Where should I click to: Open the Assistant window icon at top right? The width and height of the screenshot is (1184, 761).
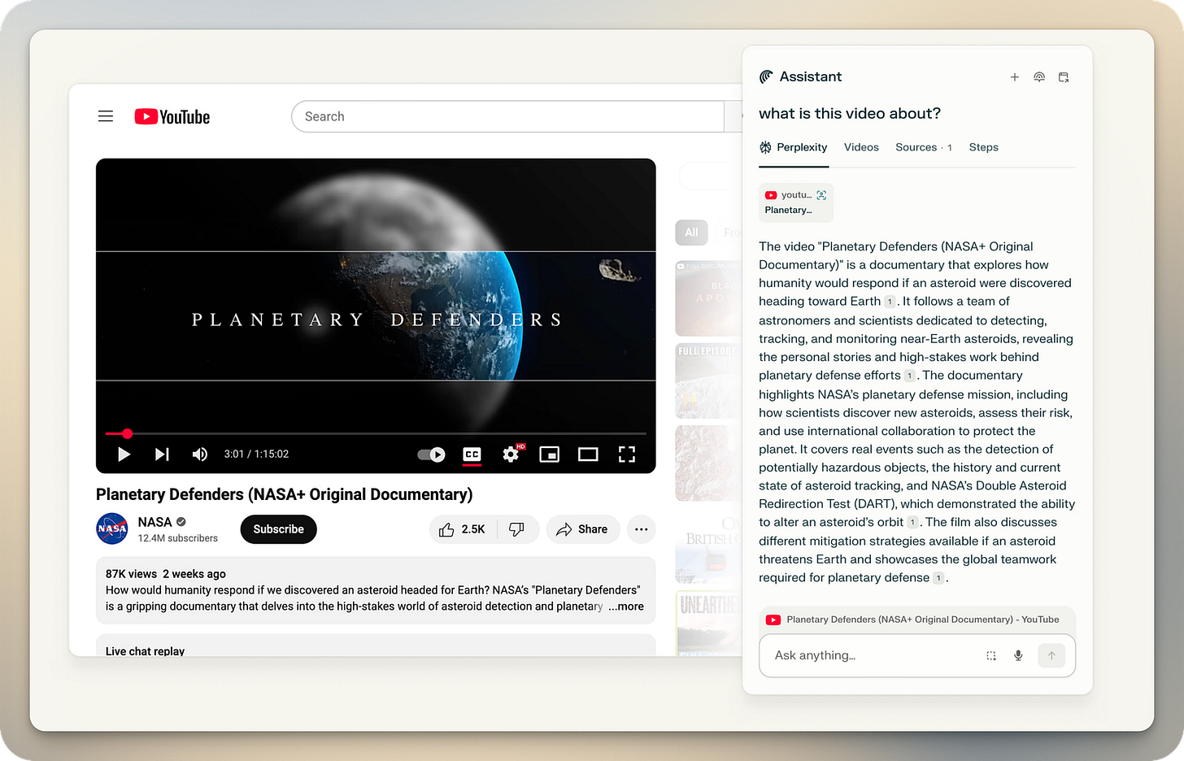coord(1064,77)
